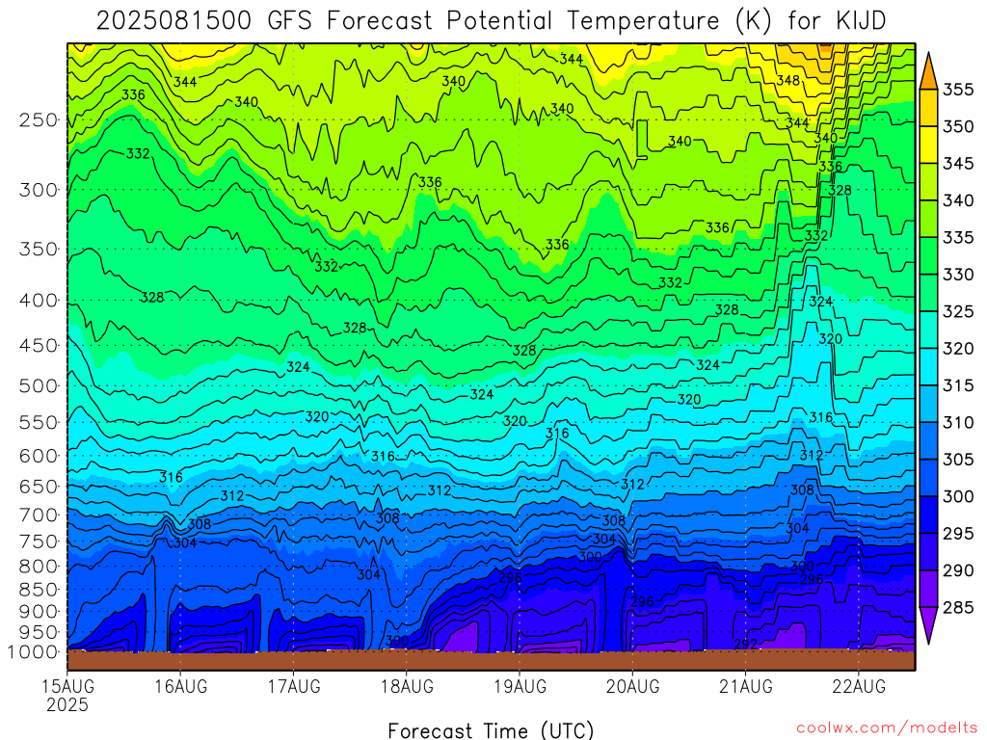Click the colorbar swatch between 325 and 330

pyautogui.click(x=928, y=293)
